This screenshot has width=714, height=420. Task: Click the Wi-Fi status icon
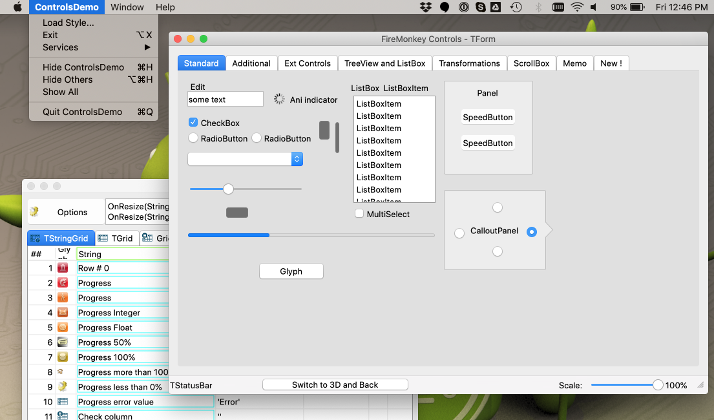pos(577,7)
